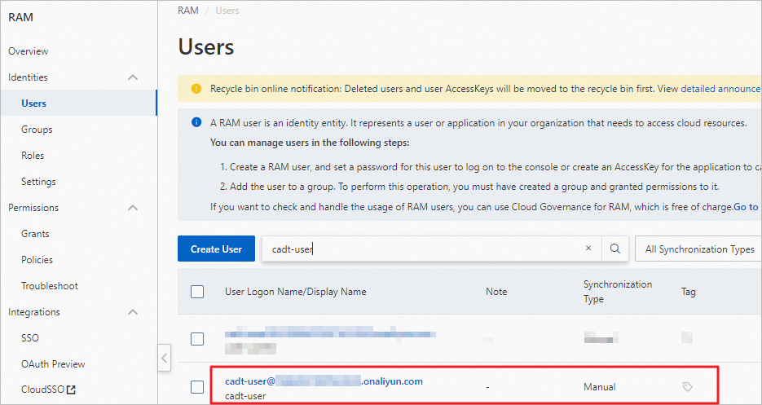
Task: Open Policies in the sidebar
Action: pos(37,260)
